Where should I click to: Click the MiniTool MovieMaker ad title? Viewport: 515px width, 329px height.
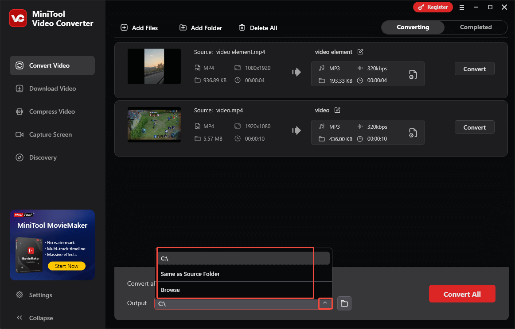click(x=52, y=226)
